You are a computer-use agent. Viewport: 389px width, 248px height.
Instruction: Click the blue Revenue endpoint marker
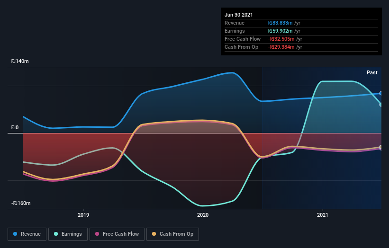tap(381, 93)
